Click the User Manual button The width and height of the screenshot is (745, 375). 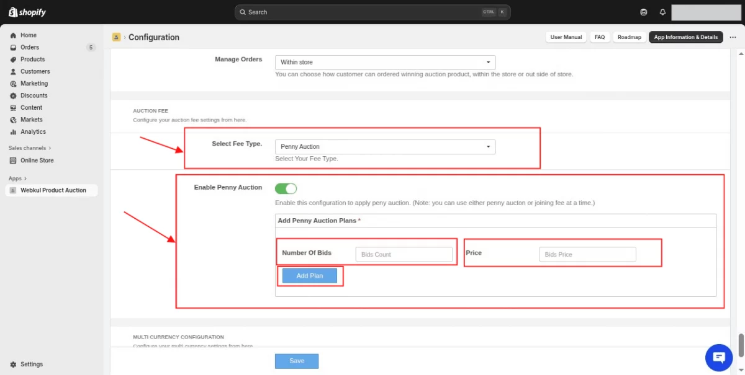click(x=566, y=37)
